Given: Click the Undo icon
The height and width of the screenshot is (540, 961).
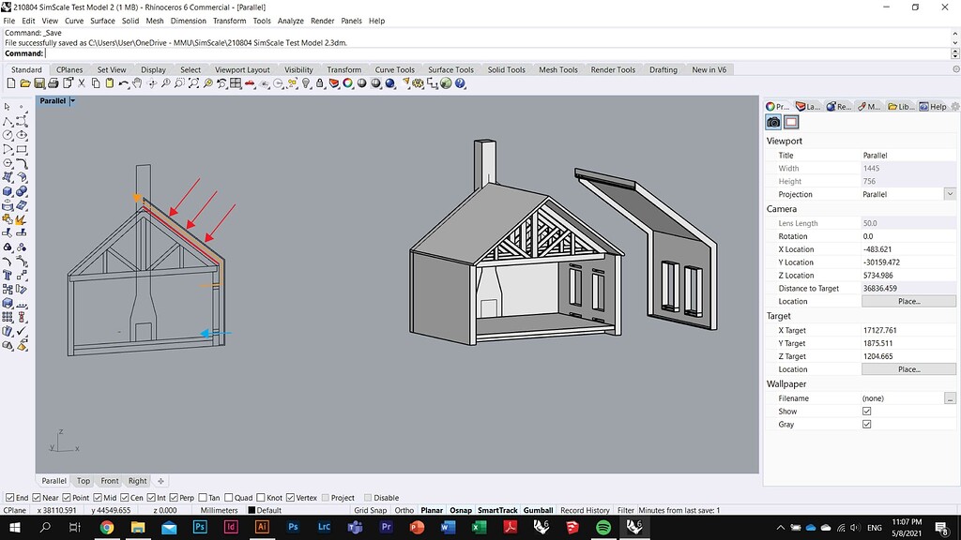Looking at the screenshot, I should pos(123,83).
